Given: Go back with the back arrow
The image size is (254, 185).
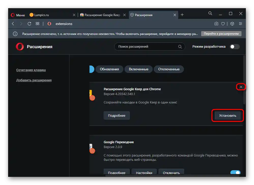Looking at the screenshot, I should tap(13, 24).
